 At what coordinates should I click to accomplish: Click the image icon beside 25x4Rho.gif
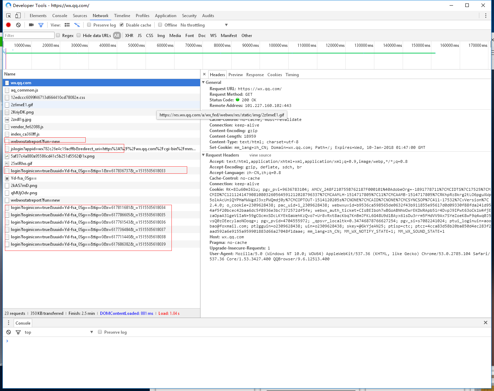tap(7, 164)
